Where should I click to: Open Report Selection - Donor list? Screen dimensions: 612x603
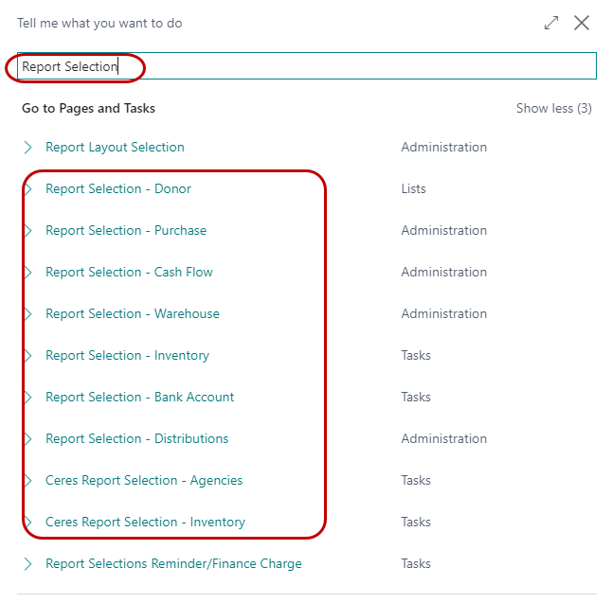118,189
